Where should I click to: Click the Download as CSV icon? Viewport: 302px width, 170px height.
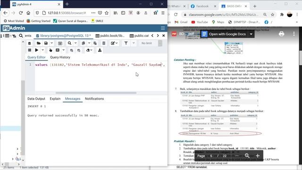click(x=100, y=50)
